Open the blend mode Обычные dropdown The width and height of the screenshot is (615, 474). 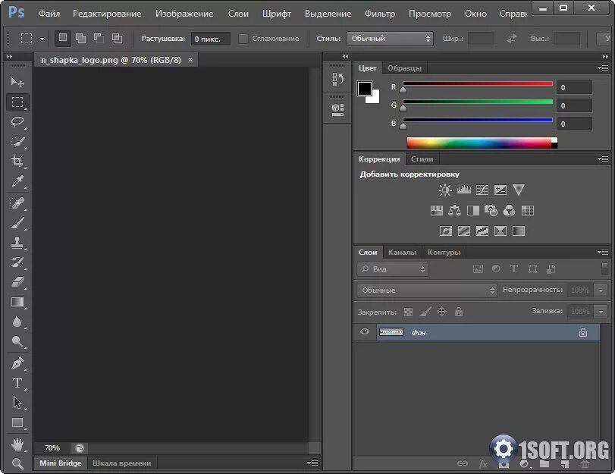point(427,290)
